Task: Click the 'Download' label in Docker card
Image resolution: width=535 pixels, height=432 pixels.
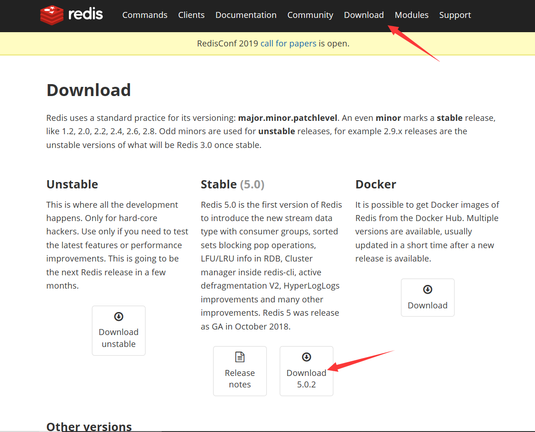Action: (x=428, y=305)
